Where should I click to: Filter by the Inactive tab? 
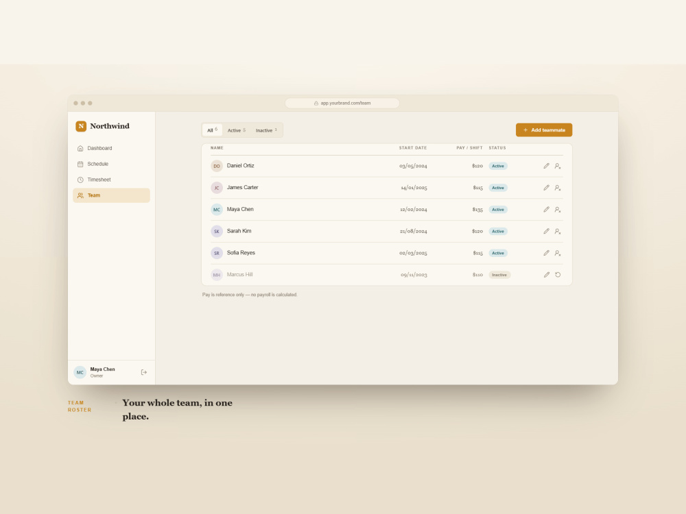[x=266, y=130]
